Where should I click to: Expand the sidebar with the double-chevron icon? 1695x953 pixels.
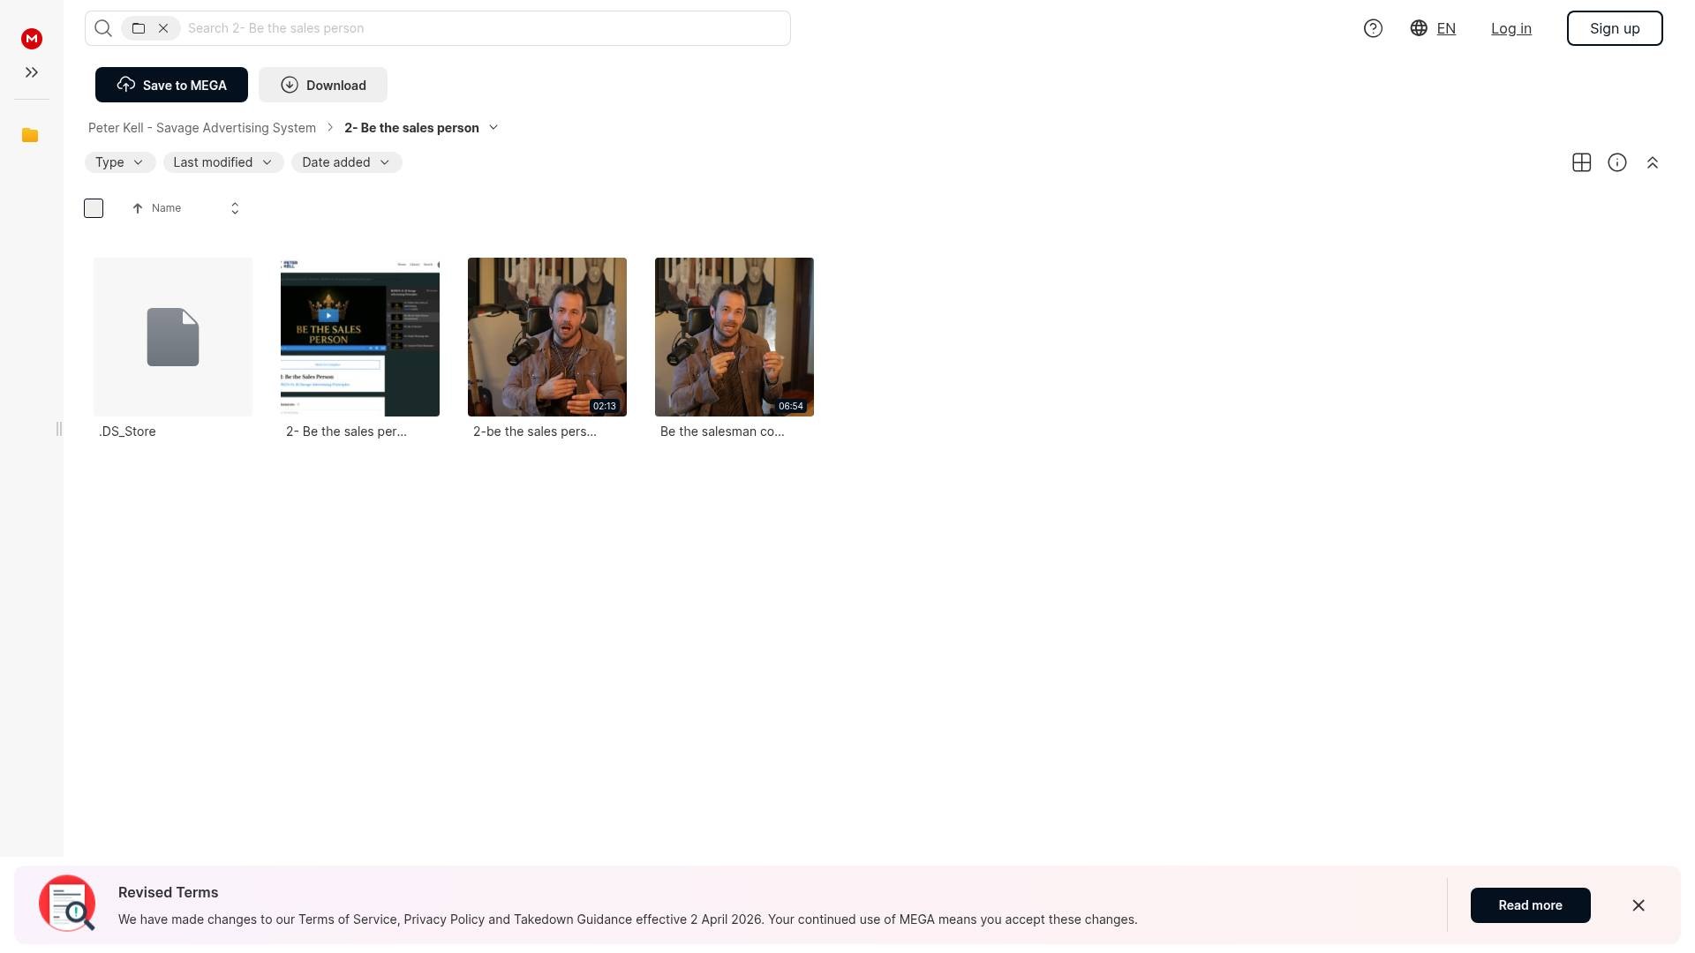tap(32, 72)
